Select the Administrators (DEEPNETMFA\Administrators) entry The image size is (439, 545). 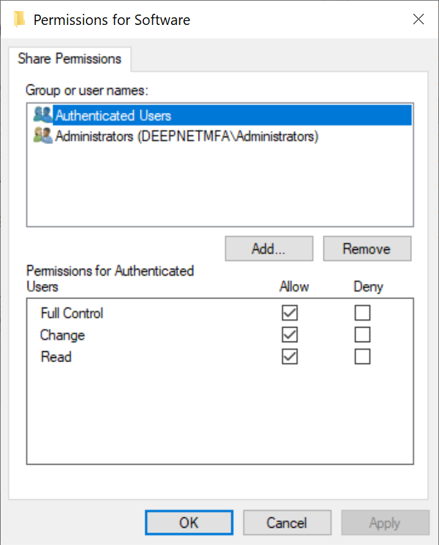coord(186,136)
